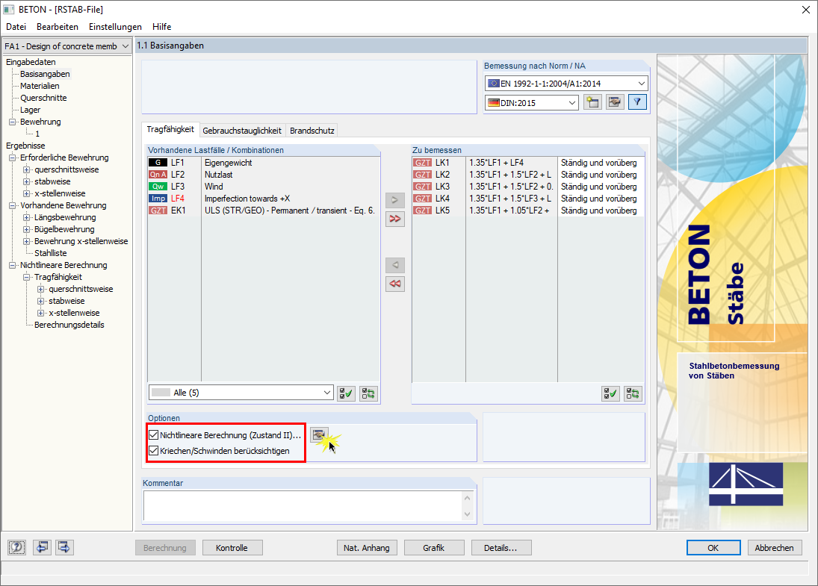Click the help icon at bottom left
The height and width of the screenshot is (586, 818).
click(16, 547)
